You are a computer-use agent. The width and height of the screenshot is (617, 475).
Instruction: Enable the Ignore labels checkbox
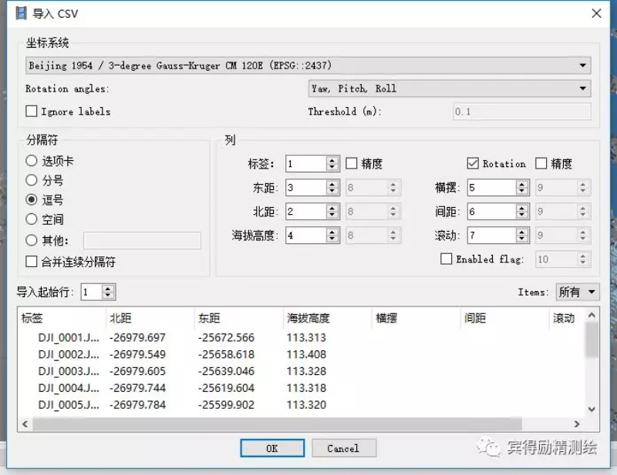(x=32, y=112)
